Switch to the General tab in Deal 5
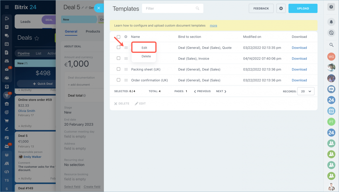This screenshot has width=339, height=192. (x=71, y=31)
